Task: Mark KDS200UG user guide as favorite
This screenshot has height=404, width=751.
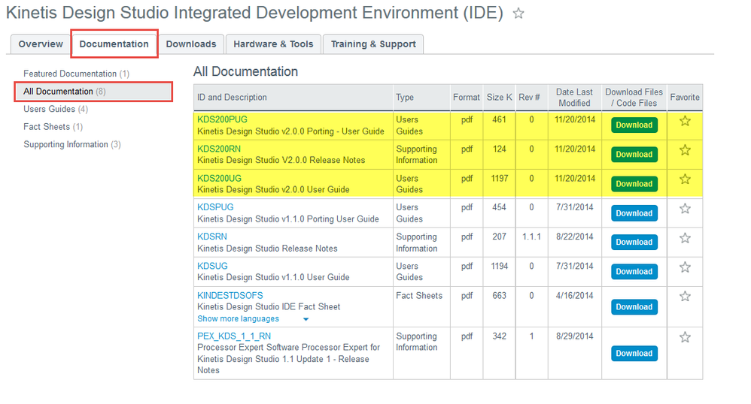Action: [685, 179]
